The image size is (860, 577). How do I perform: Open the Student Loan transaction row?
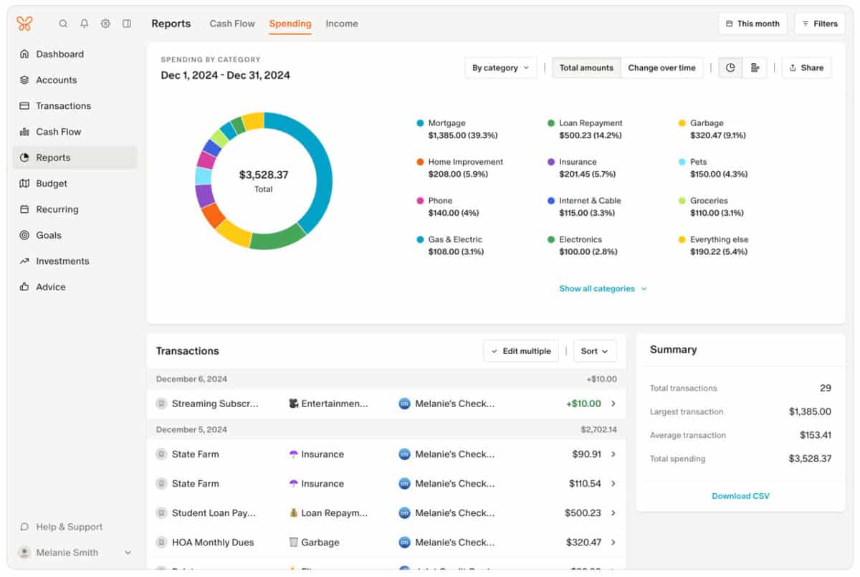386,513
